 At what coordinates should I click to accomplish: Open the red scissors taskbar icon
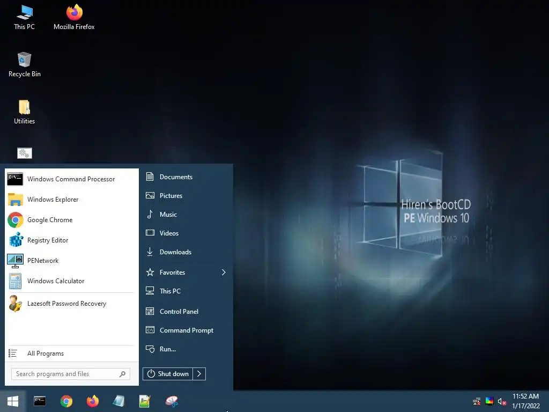[x=172, y=401]
